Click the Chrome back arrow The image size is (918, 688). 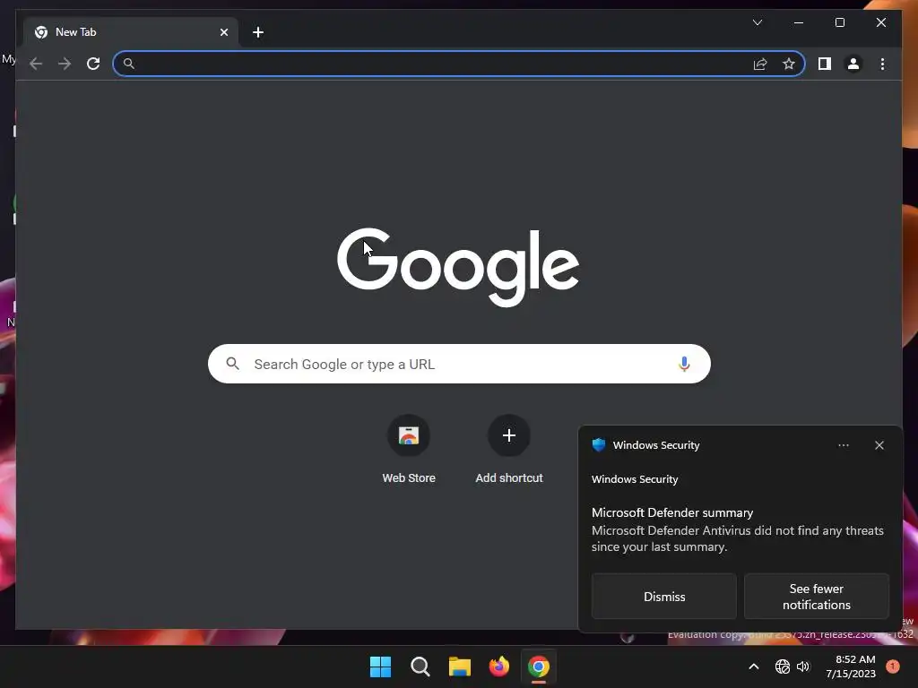point(36,64)
